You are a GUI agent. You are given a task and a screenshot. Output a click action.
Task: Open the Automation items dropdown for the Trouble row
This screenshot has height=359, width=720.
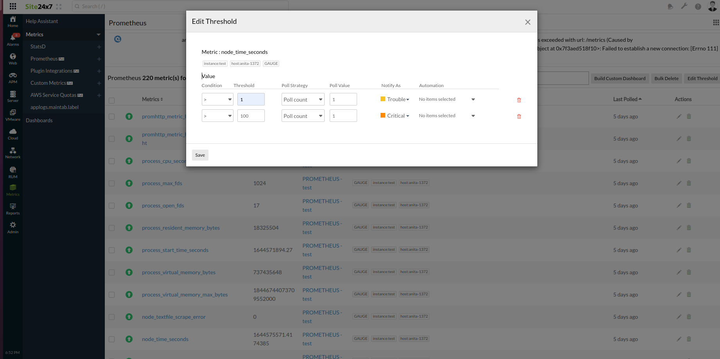tap(446, 99)
